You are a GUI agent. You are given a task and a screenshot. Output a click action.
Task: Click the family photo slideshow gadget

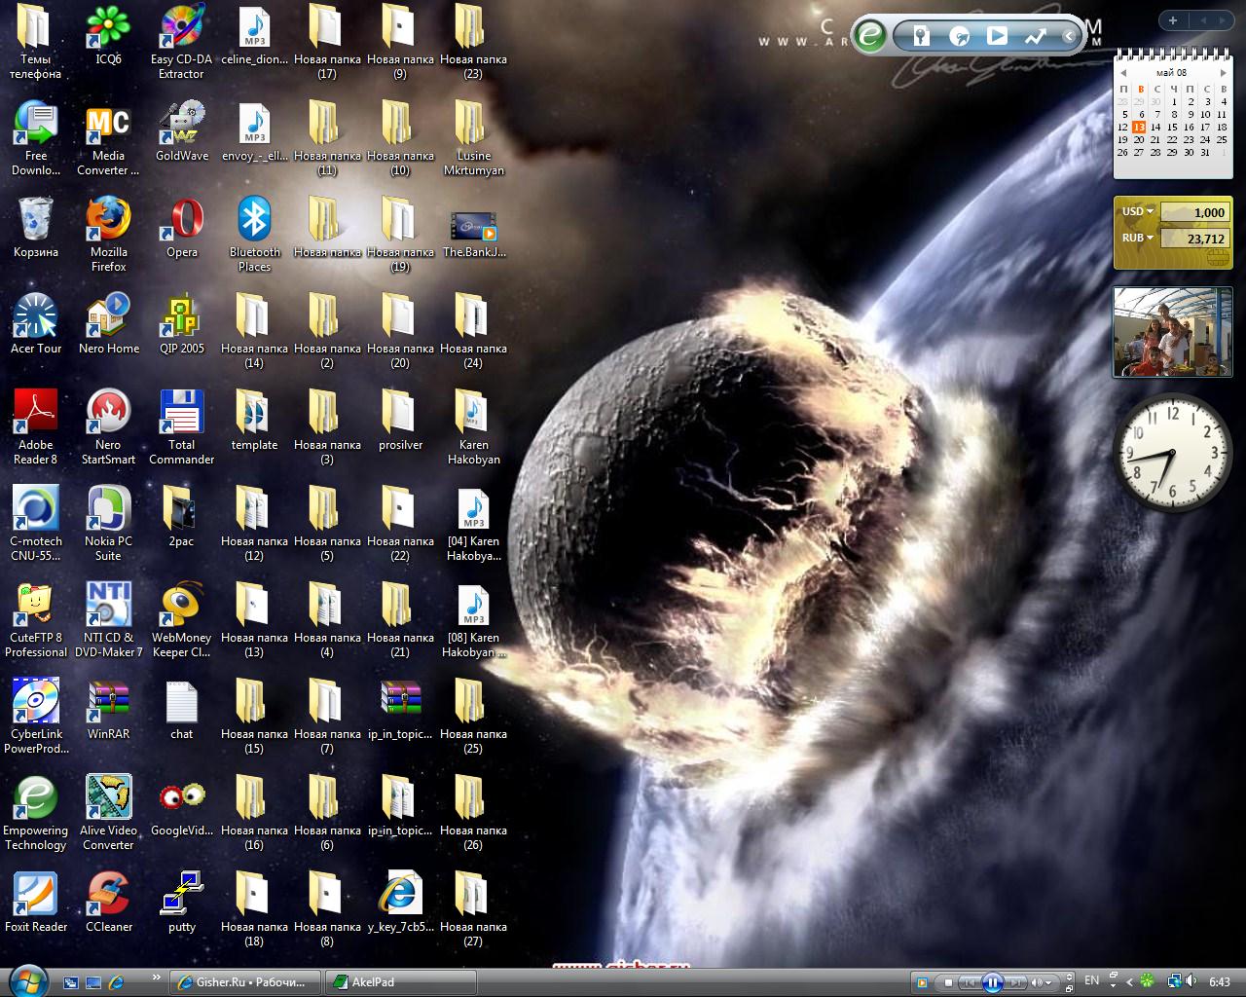(x=1165, y=332)
